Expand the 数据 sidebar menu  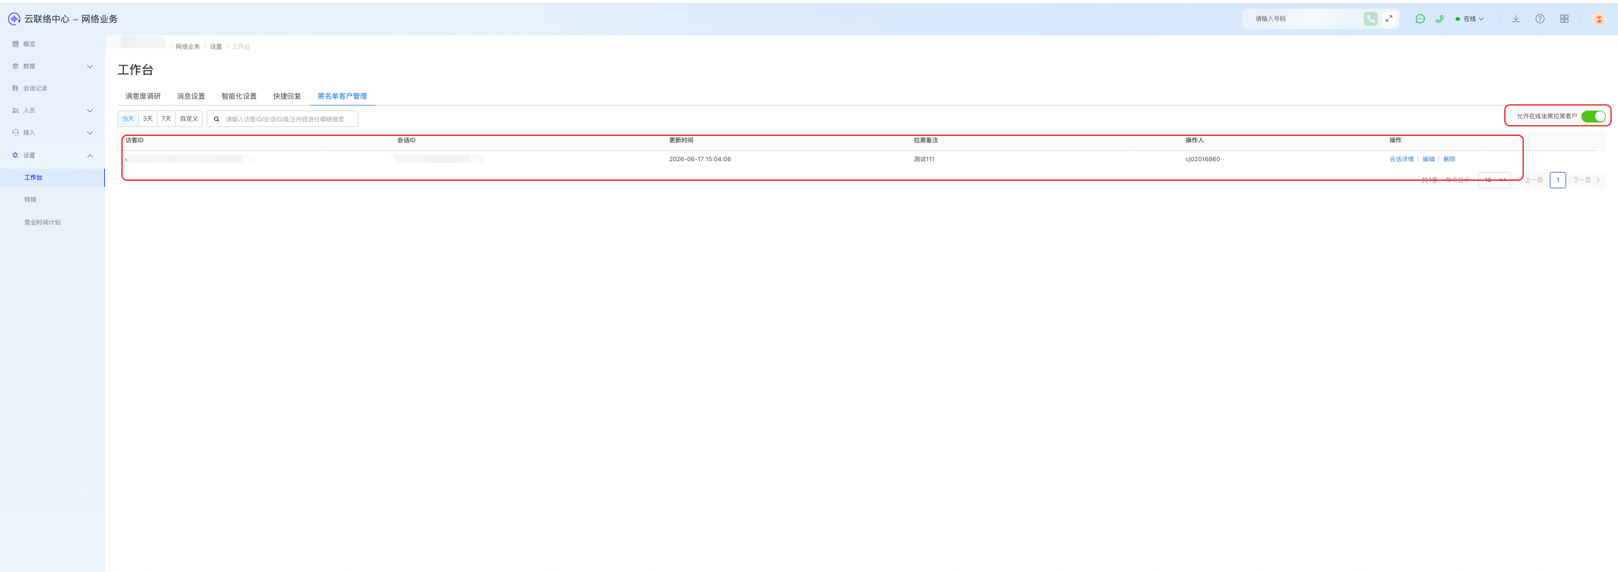[x=90, y=66]
